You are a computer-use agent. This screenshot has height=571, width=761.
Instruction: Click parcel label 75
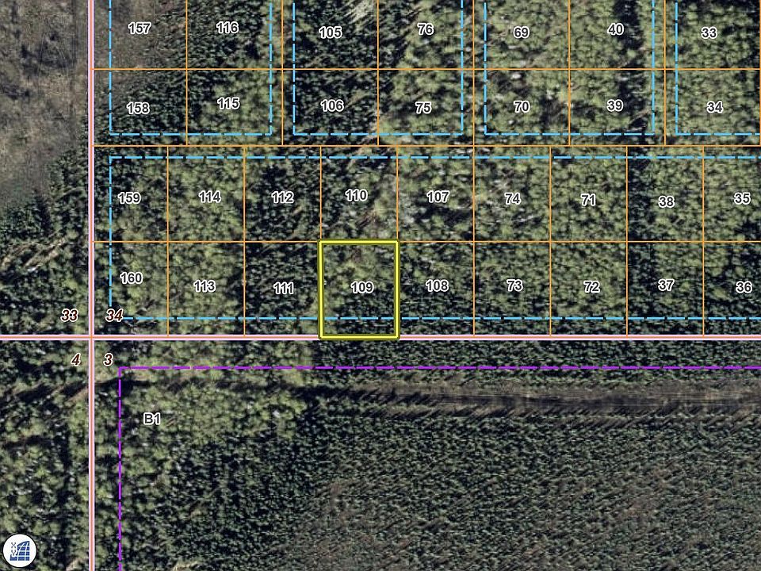click(423, 108)
